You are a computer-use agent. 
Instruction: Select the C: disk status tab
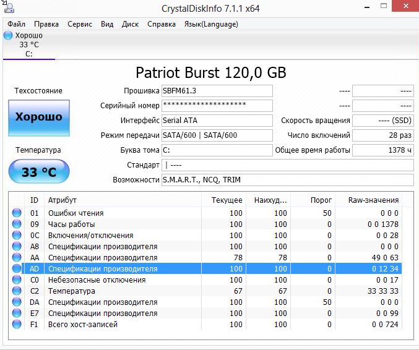coord(29,45)
